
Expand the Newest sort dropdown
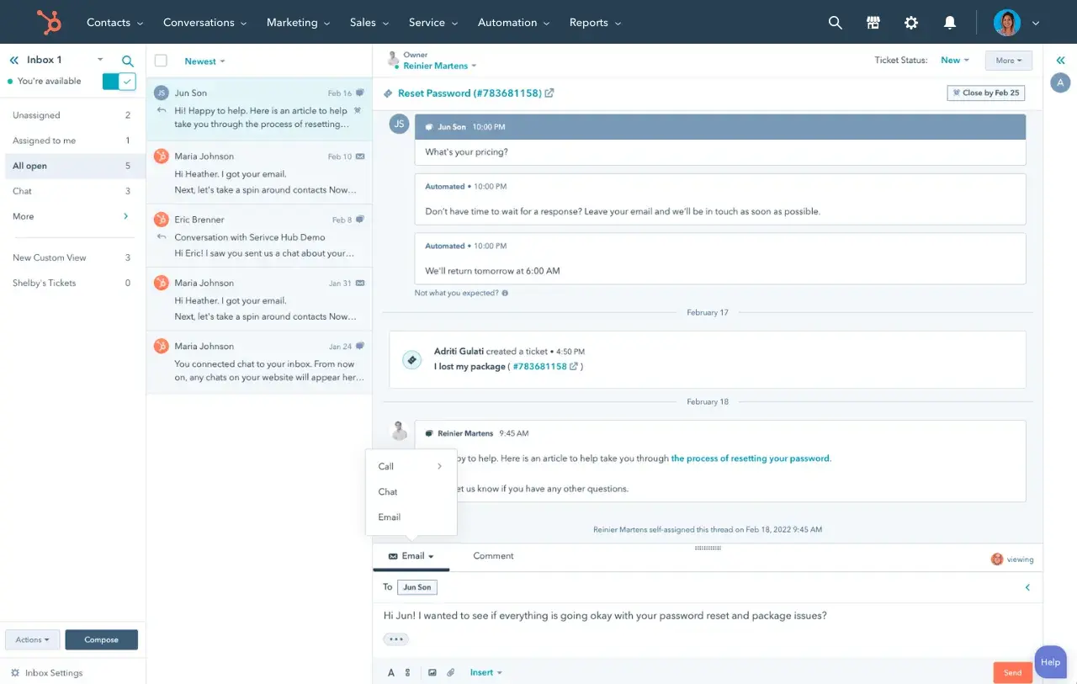[204, 61]
